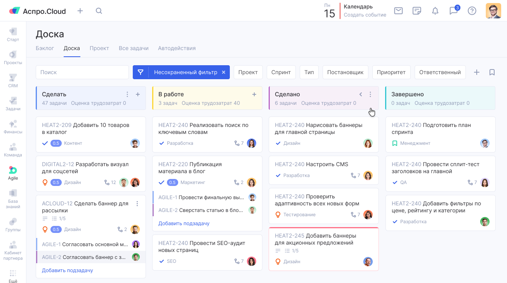Viewport: 507px width, 283px height.
Task: Switch to the Бэклог tab
Action: coord(45,49)
